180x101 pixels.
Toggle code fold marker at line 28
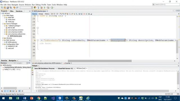tap(38, 28)
